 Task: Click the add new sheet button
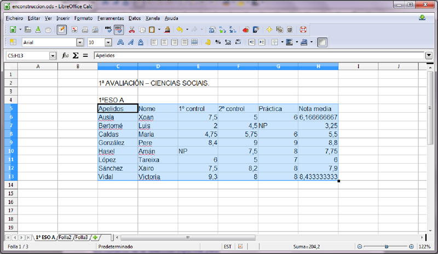point(95,238)
